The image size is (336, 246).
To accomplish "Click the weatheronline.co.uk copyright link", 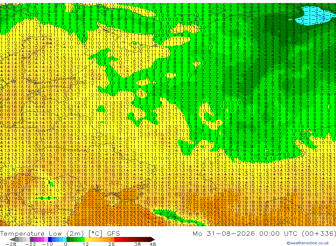I will pyautogui.click(x=308, y=243).
